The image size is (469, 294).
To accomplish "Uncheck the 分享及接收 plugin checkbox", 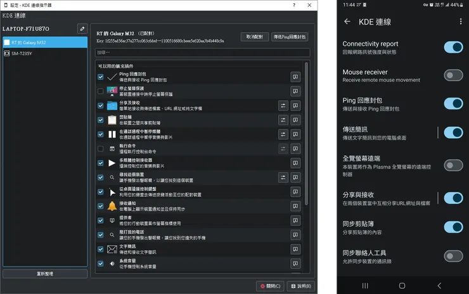I will [x=101, y=106].
